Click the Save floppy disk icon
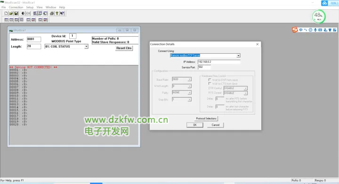Screen dimensions: 339x184 pyautogui.click(x=16, y=13)
